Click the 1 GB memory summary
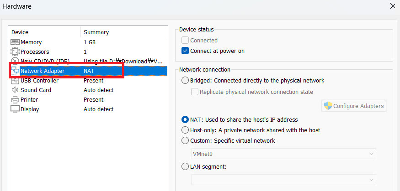This screenshot has height=191, width=400. 90,42
